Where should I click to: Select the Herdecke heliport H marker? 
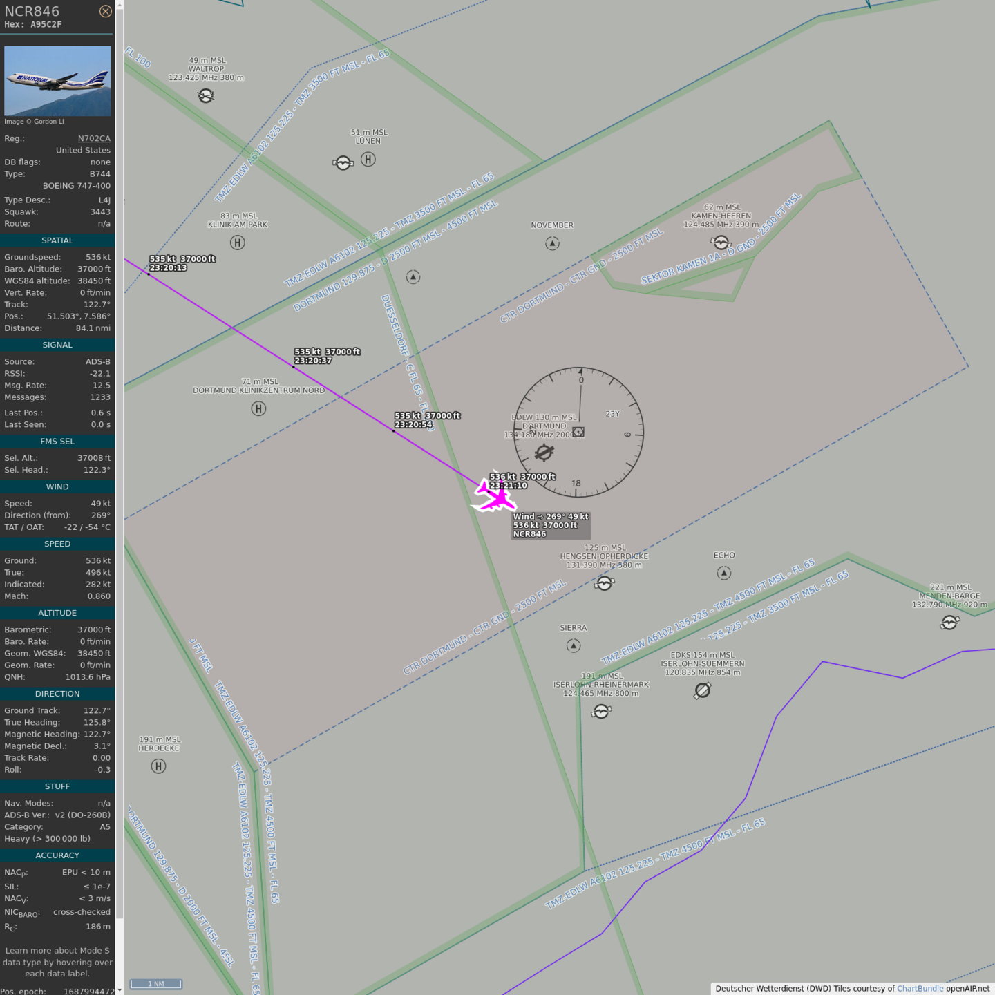coord(158,766)
